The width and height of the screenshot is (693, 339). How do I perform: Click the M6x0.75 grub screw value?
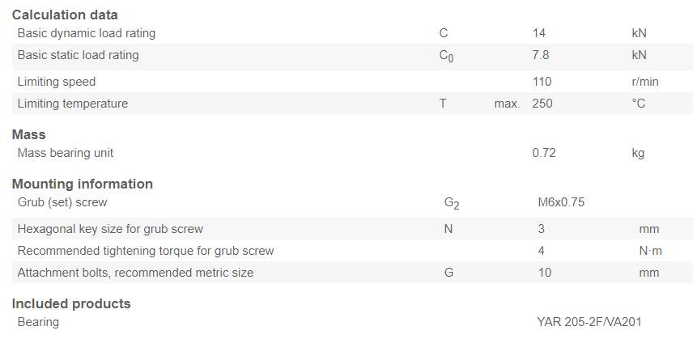[x=561, y=202]
